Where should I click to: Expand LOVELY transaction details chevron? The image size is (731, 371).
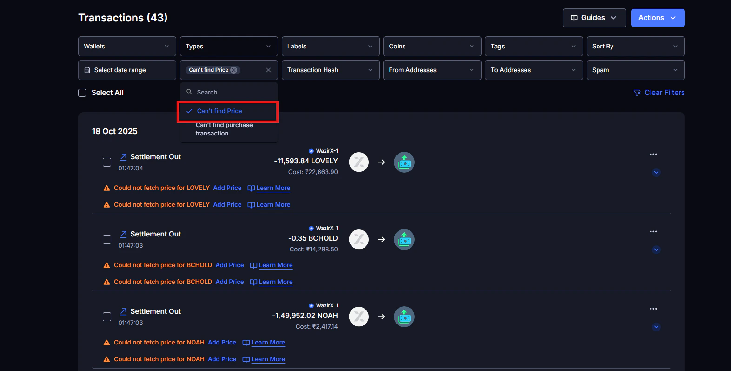(656, 173)
